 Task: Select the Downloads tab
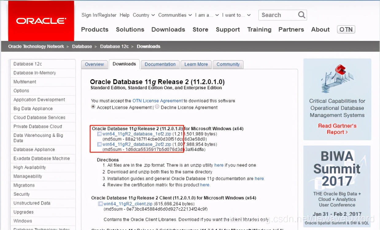124,64
